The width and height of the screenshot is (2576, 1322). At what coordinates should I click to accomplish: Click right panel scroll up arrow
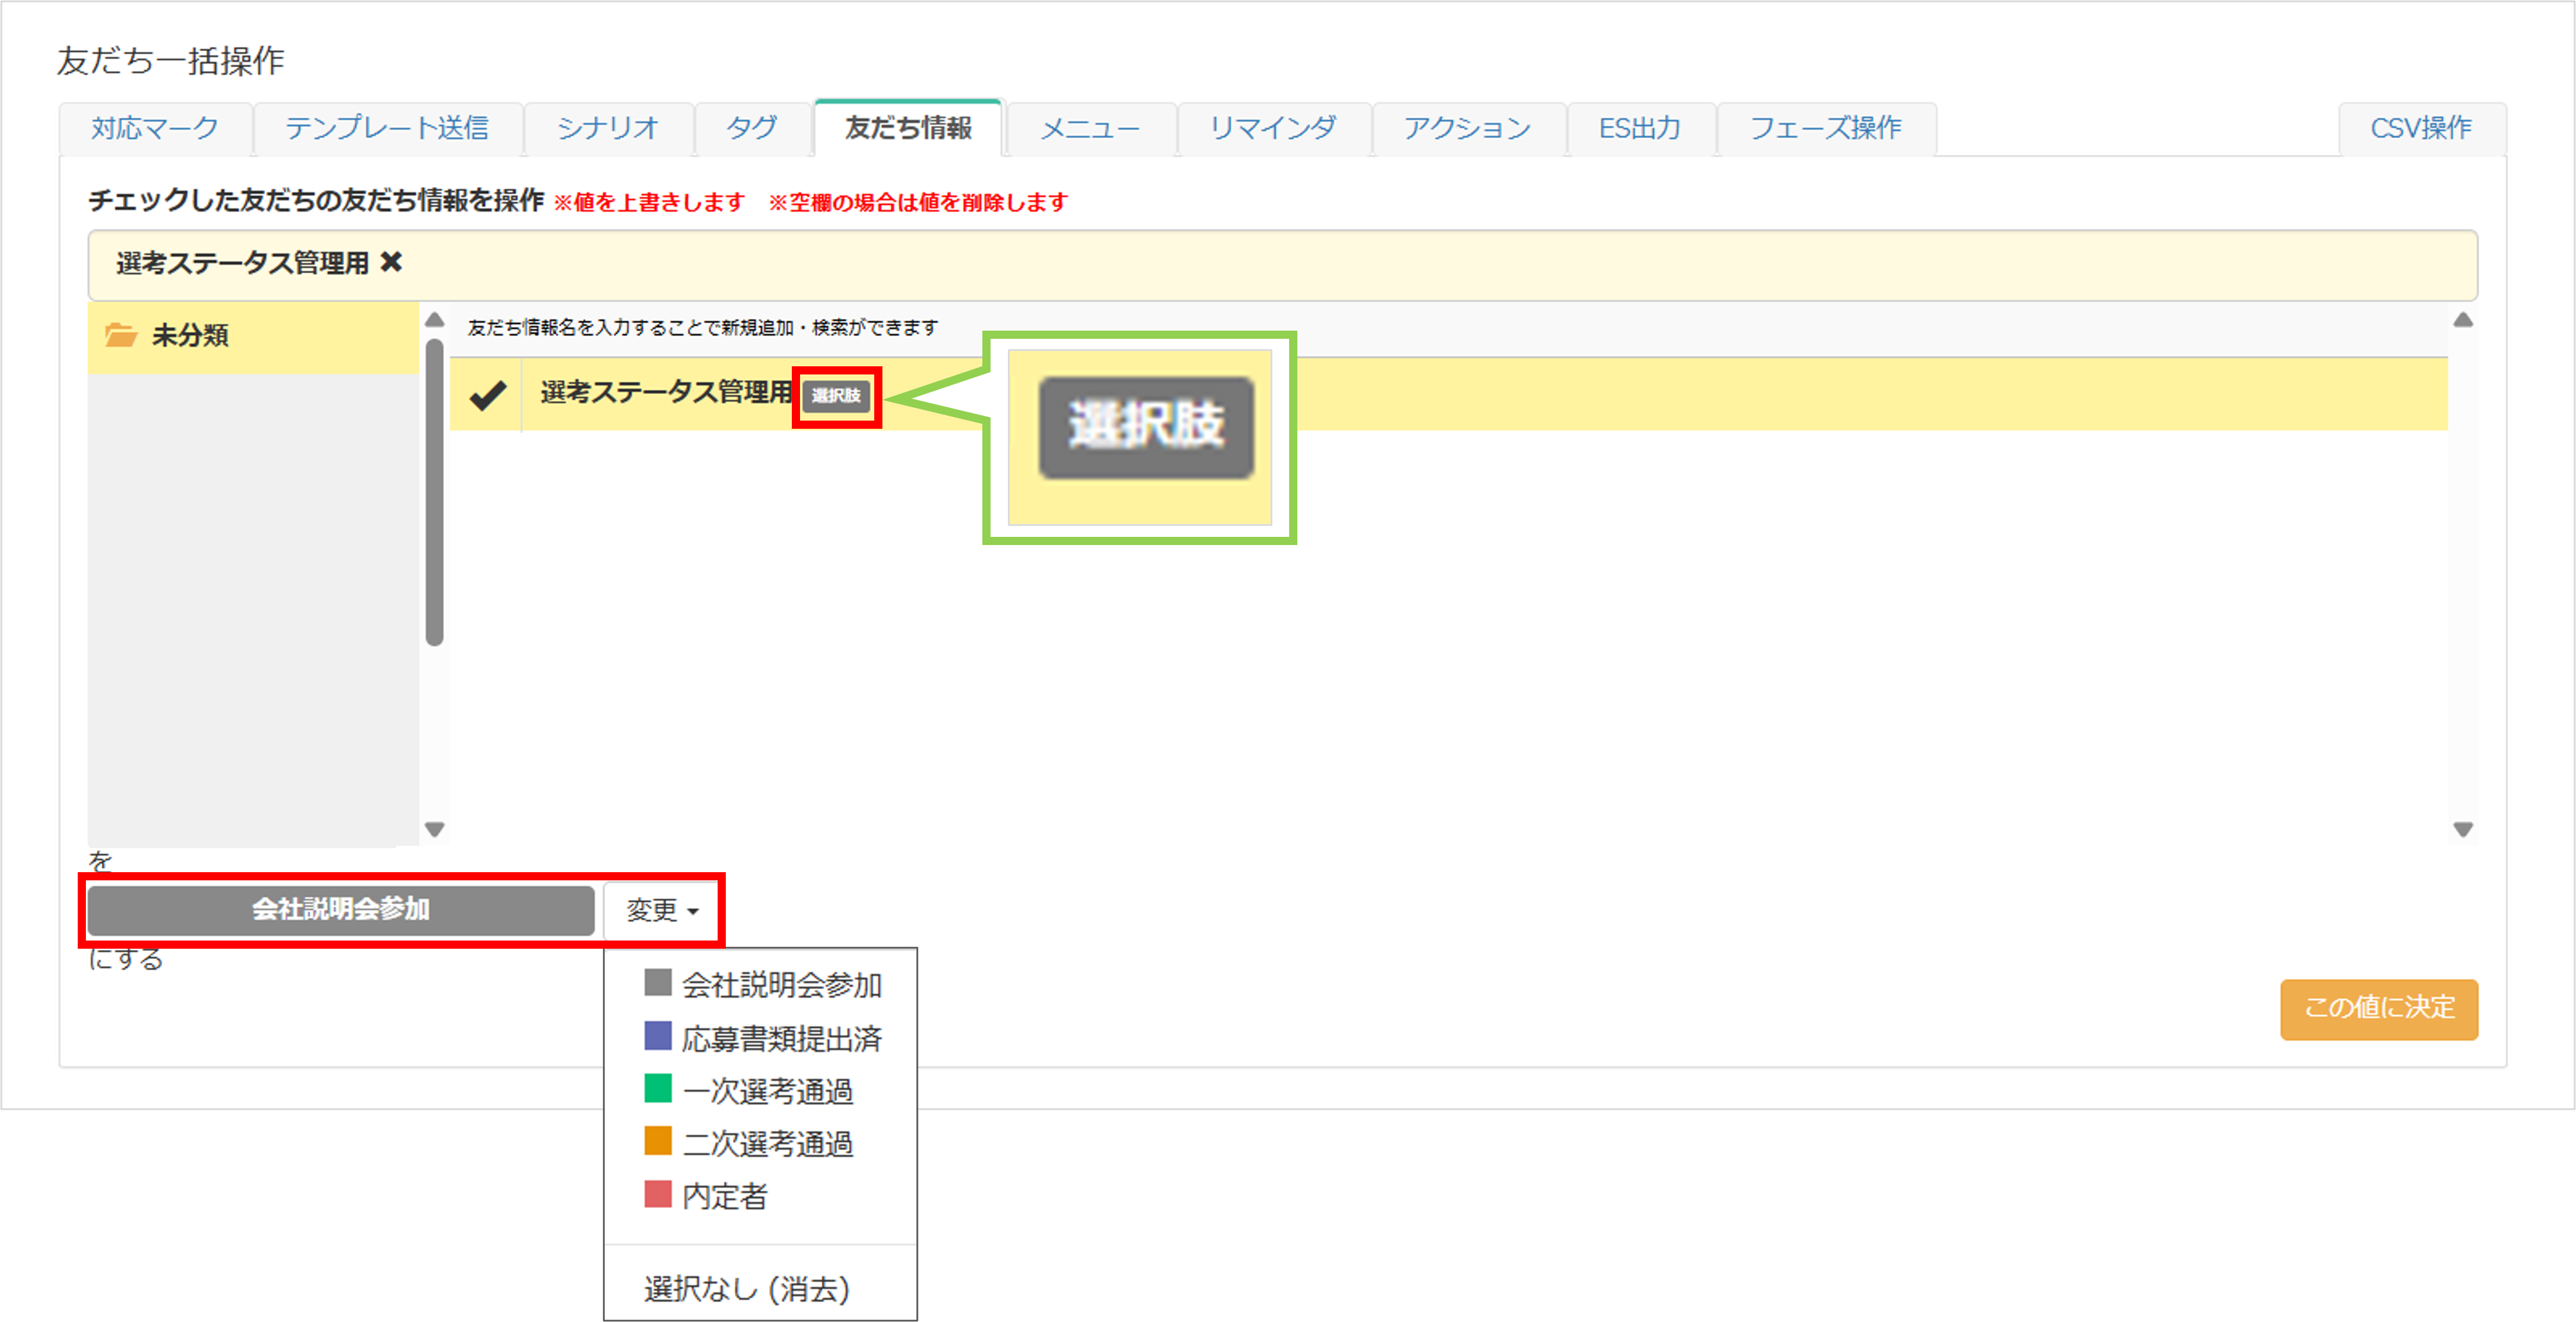coord(2463,320)
